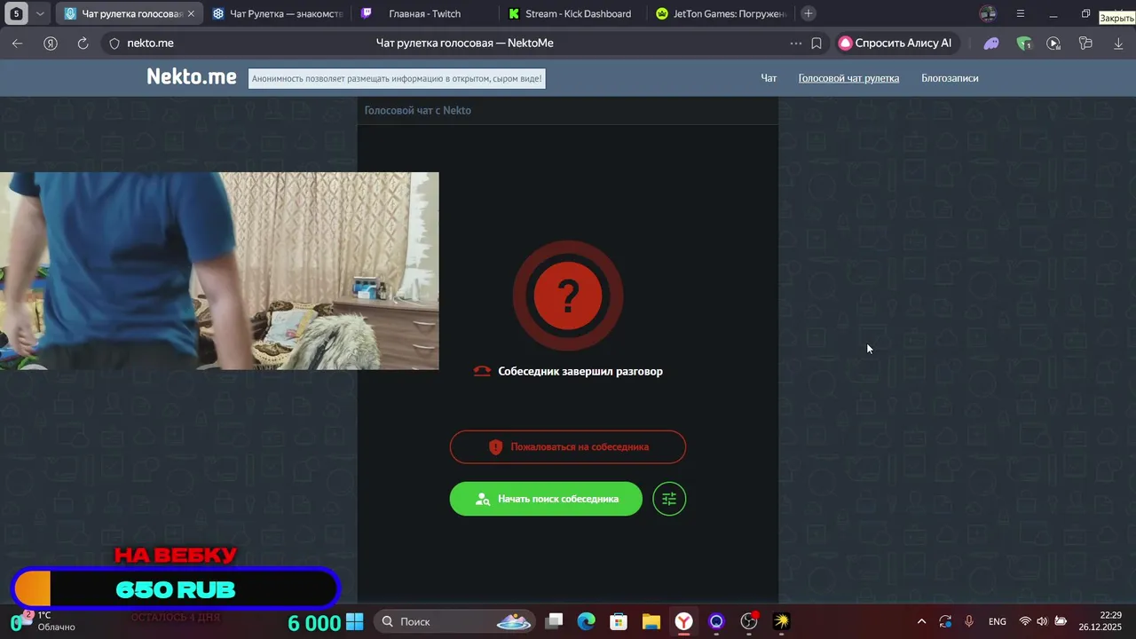Viewport: 1136px width, 639px height.
Task: Open Голосовой чат рулетка navigation link
Action: (848, 78)
